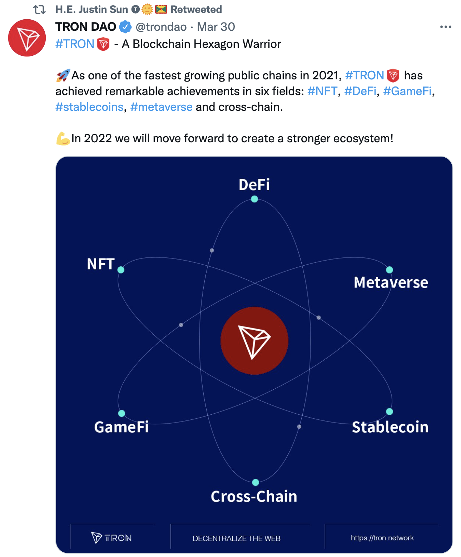The height and width of the screenshot is (557, 461).
Task: Click the Cross-Chain label in the image
Action: pyautogui.click(x=254, y=497)
